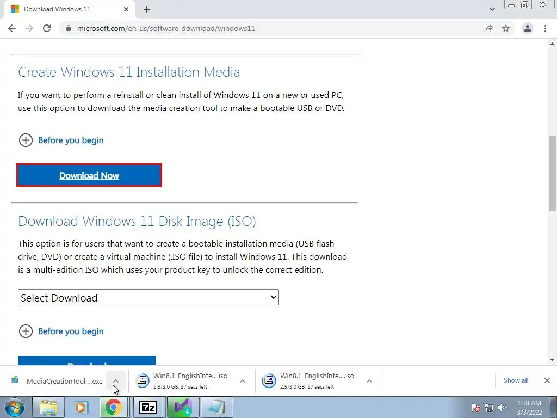Open the Select Download dropdown
The width and height of the screenshot is (557, 418).
click(148, 298)
